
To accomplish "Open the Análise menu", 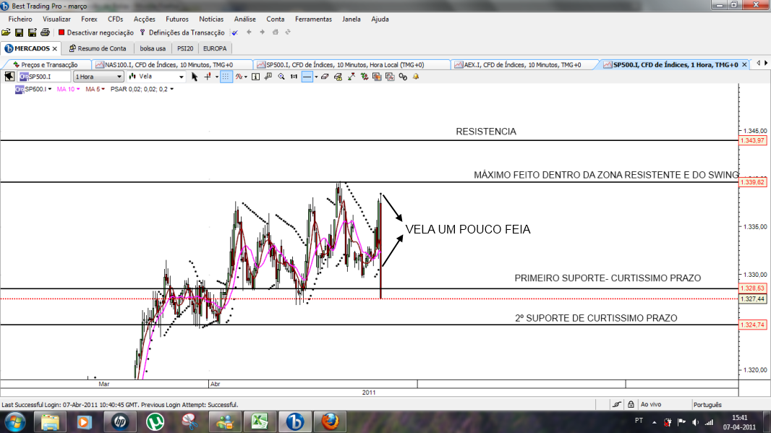I will (243, 19).
